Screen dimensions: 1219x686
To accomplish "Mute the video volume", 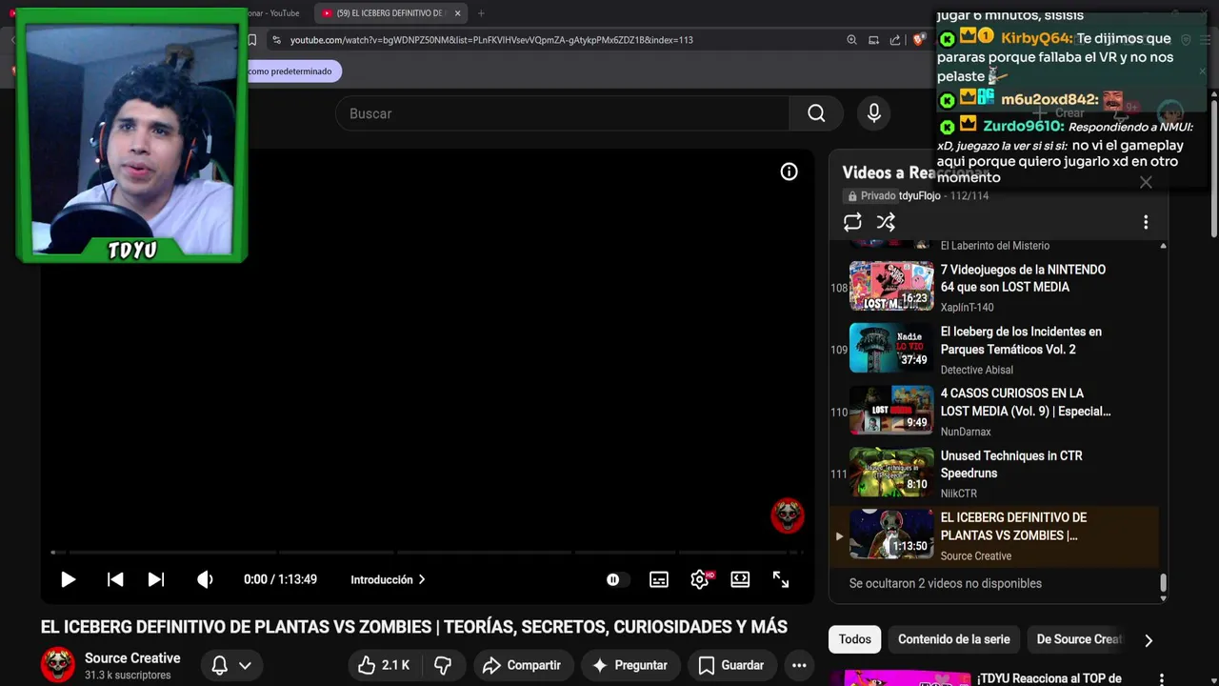I will [205, 579].
